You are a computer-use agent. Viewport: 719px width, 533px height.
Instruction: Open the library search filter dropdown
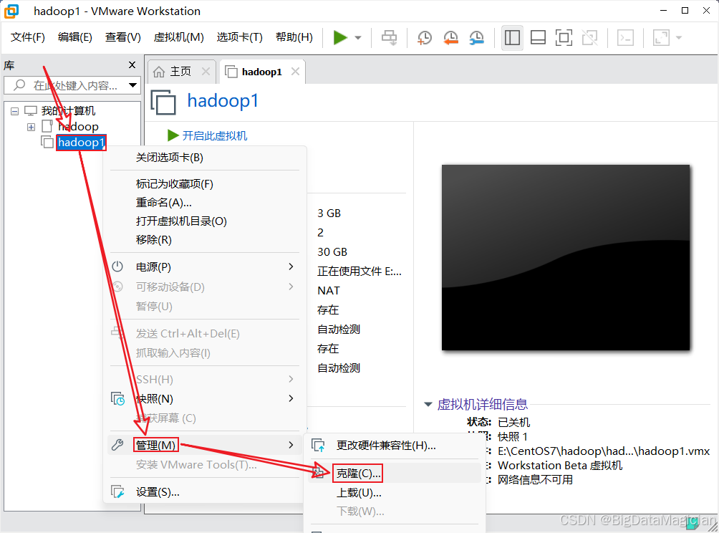(133, 85)
